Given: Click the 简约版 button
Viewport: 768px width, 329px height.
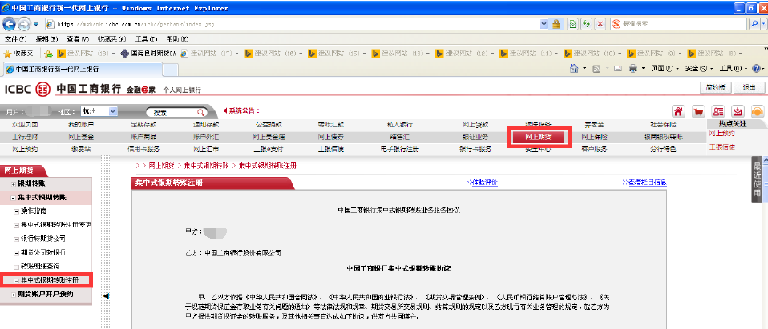Looking at the screenshot, I should pyautogui.click(x=715, y=87).
